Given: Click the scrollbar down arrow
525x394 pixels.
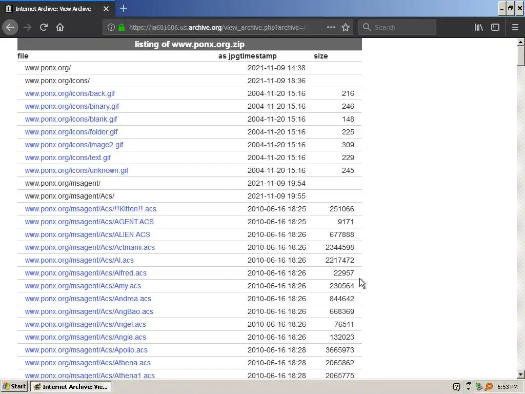Looking at the screenshot, I should [520, 375].
